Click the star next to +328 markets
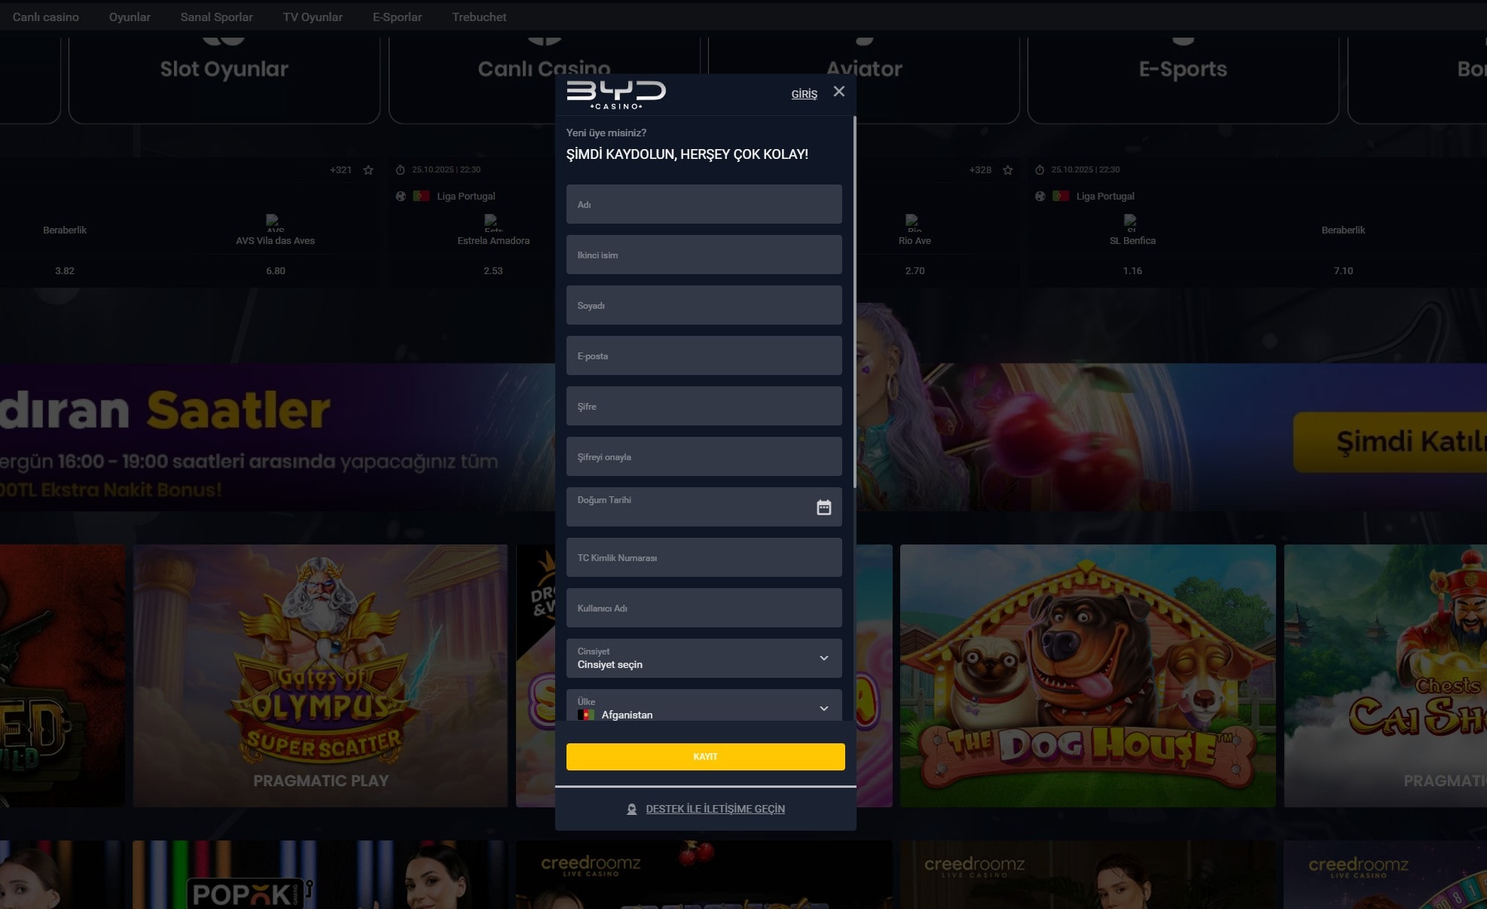The width and height of the screenshot is (1487, 909). 1007,170
